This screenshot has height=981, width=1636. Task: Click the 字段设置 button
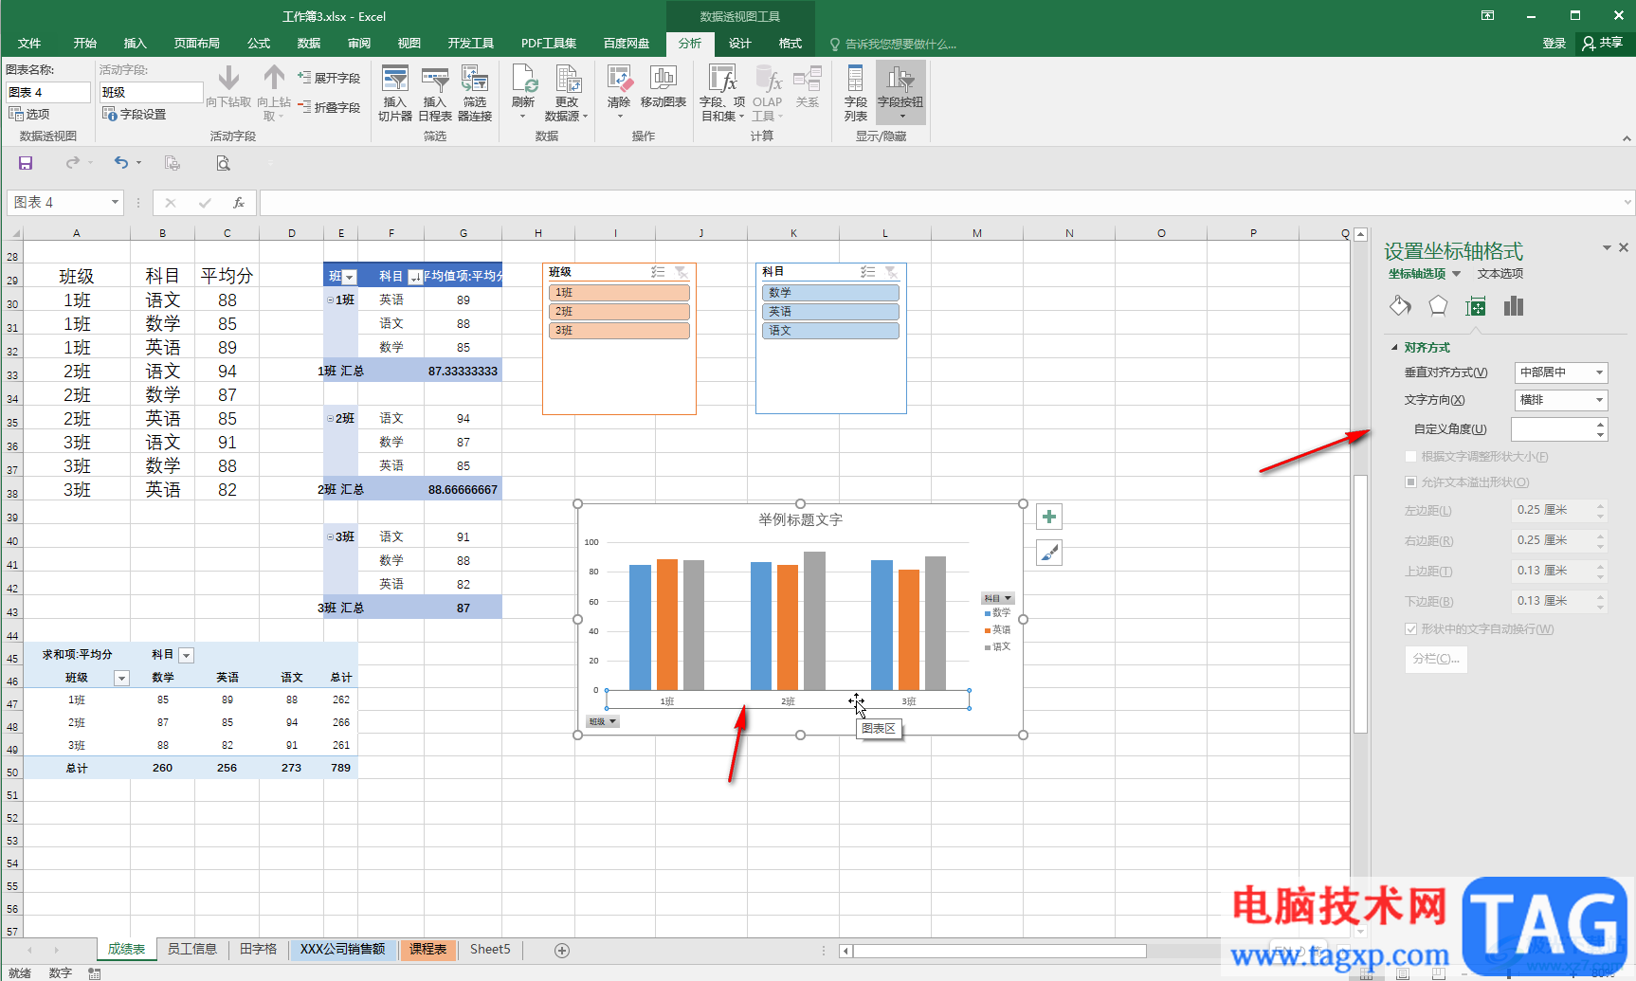pos(135,114)
